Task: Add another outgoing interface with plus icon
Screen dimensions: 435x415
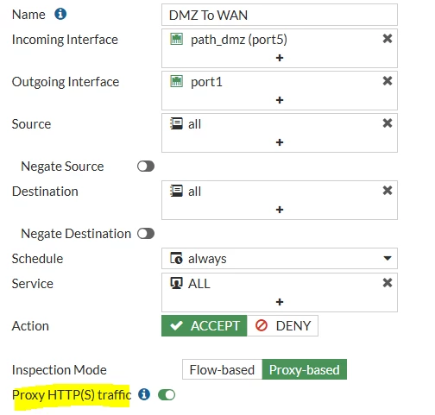Action: (280, 100)
